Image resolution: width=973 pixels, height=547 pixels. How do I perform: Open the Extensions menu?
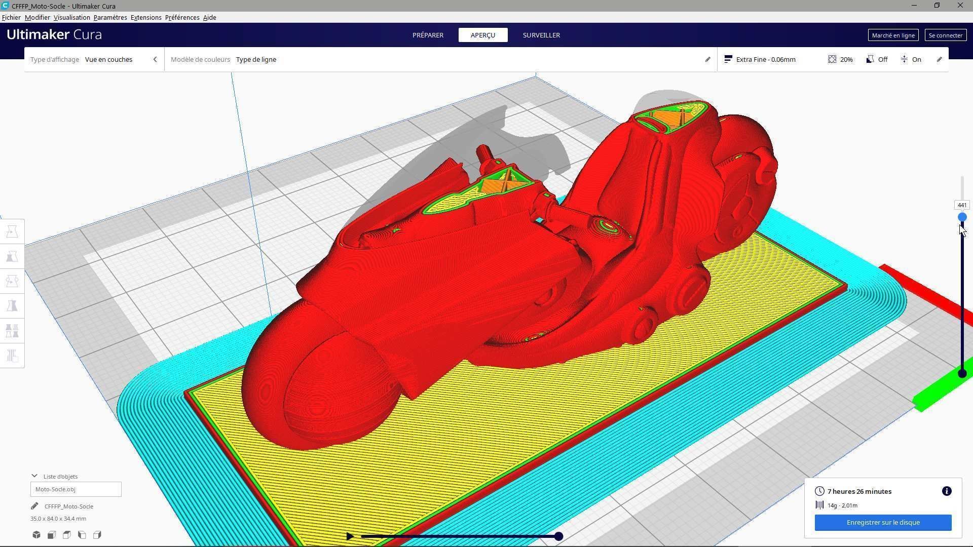click(146, 17)
